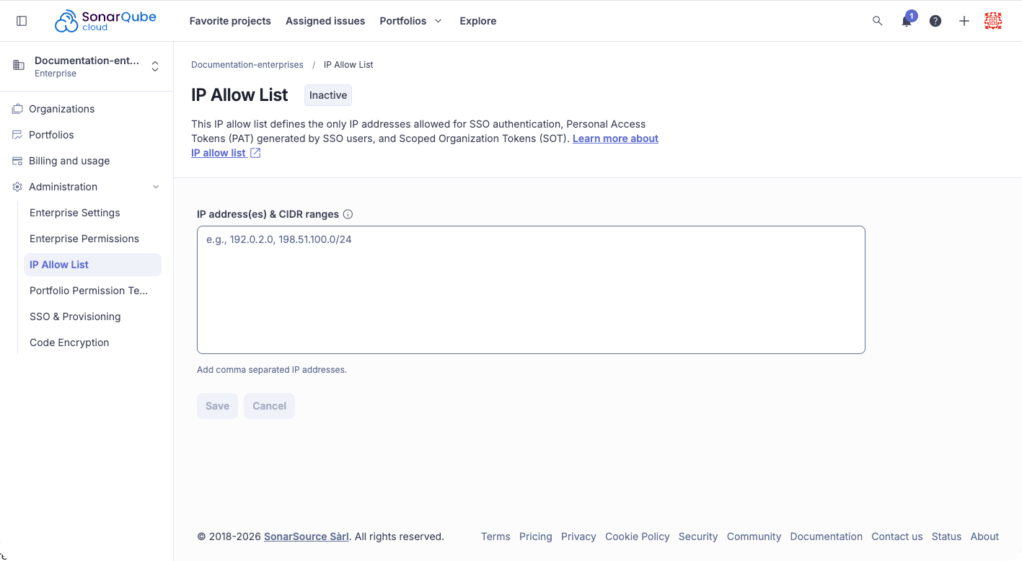1022x561 pixels.
Task: Follow the Learn more about IP allow list link
Action: coord(615,138)
